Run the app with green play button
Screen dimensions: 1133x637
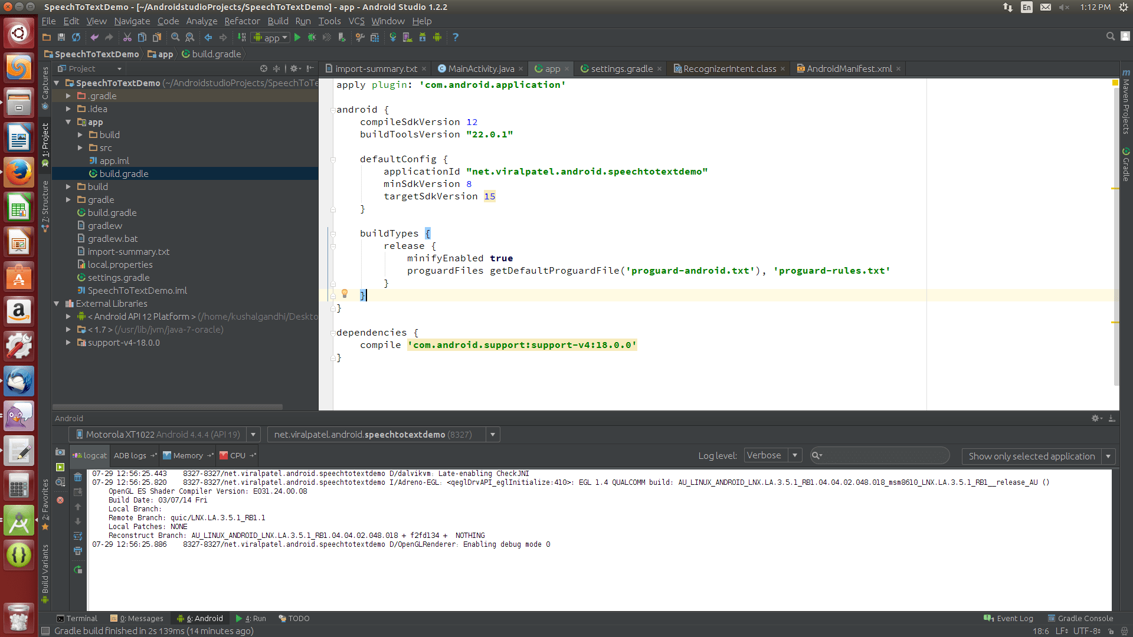(x=297, y=37)
